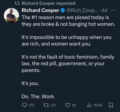
Task: Click the 1K likes count
Action: [x=74, y=105]
